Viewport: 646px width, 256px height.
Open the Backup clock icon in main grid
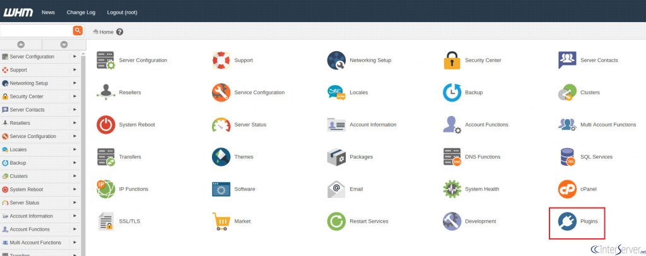pyautogui.click(x=452, y=92)
